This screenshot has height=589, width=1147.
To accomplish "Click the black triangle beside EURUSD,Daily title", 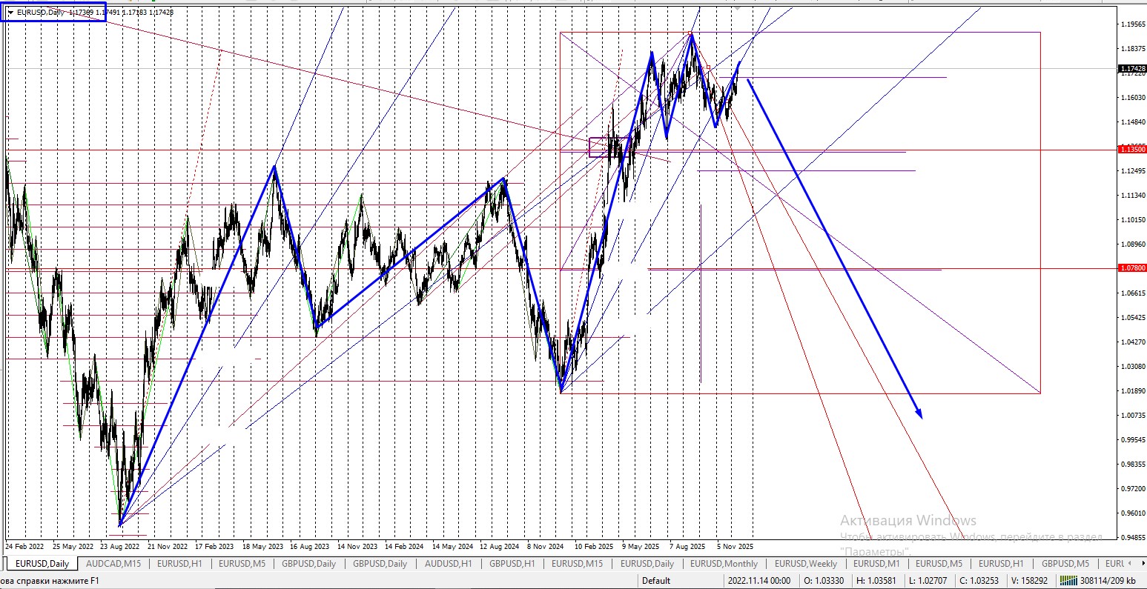I will click(x=10, y=13).
